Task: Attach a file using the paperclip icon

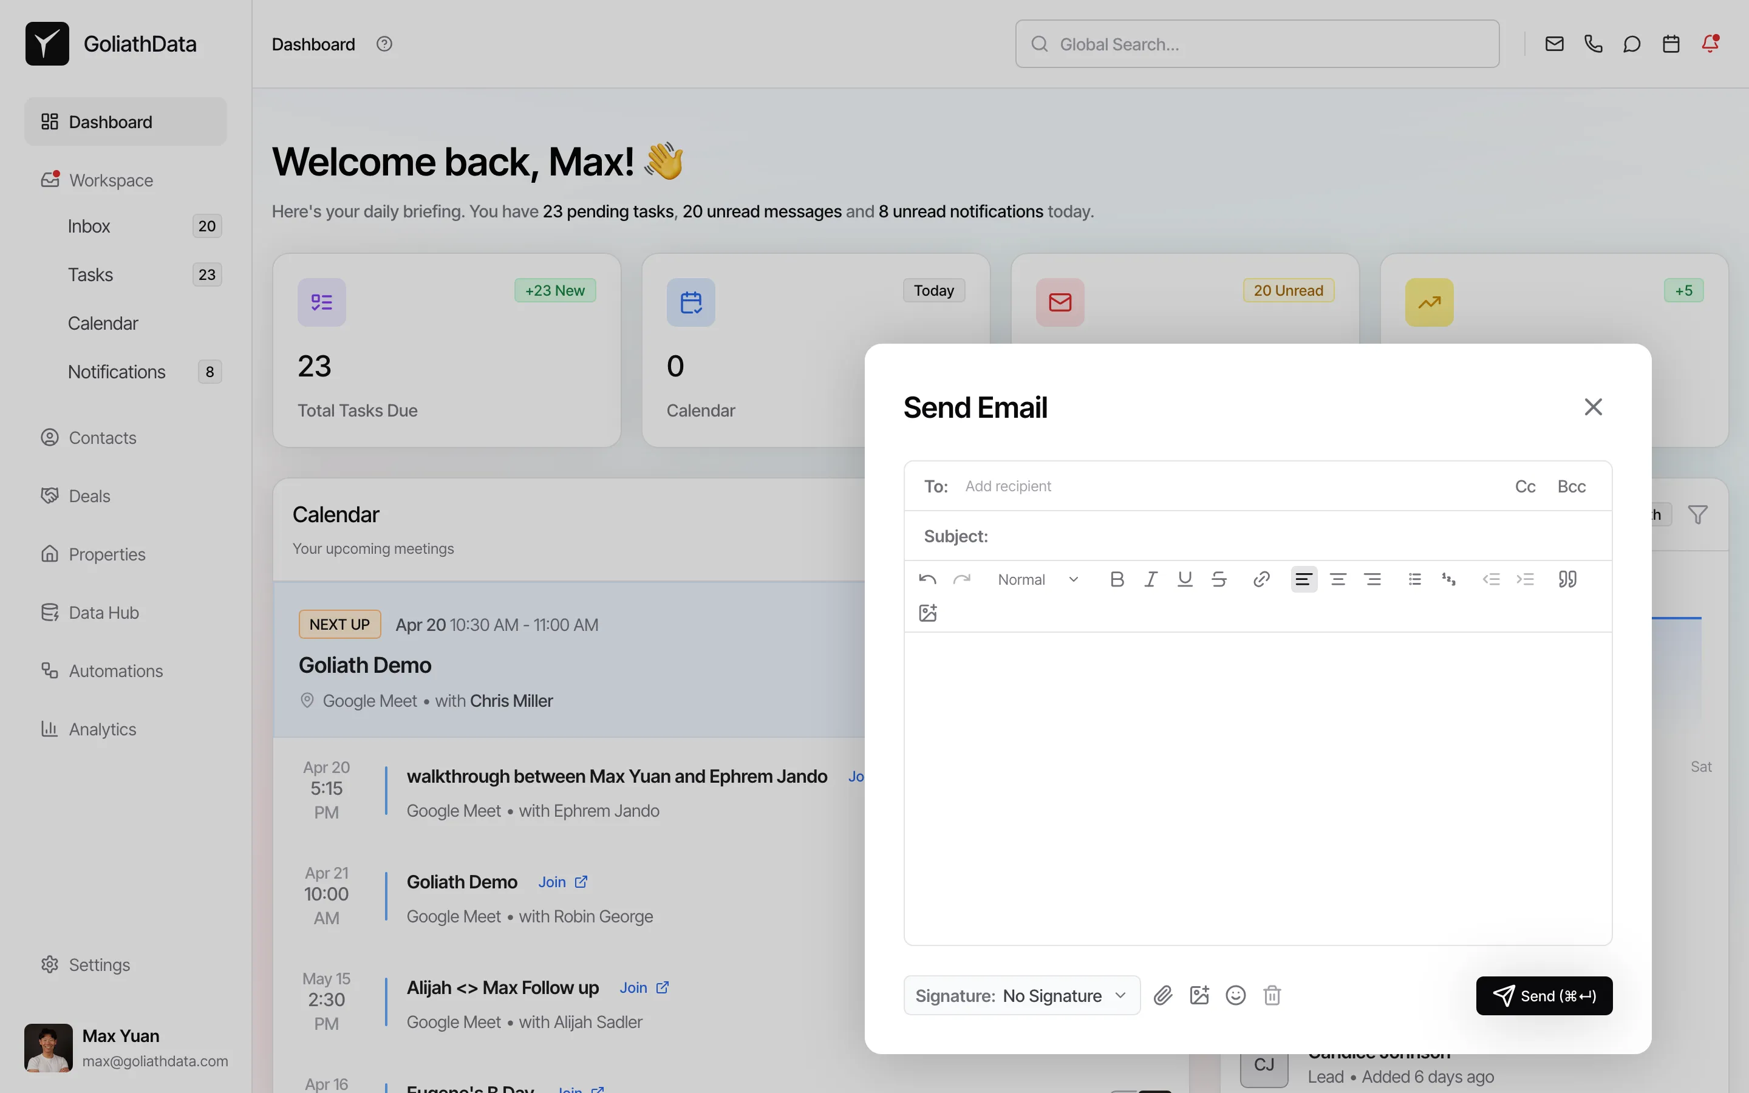Action: [x=1163, y=995]
